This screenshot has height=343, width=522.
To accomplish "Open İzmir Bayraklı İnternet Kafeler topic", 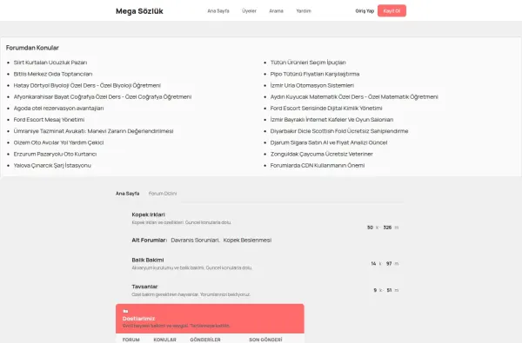I will pyautogui.click(x=331, y=120).
